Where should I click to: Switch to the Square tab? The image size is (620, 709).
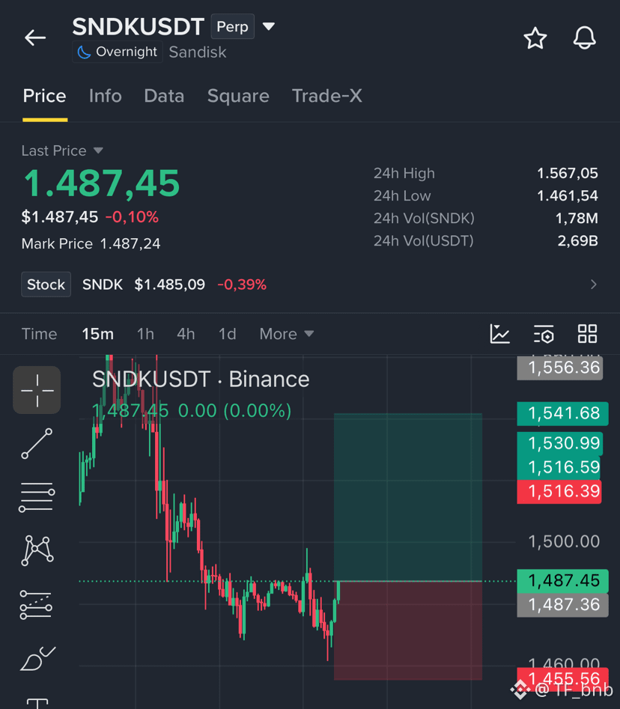pyautogui.click(x=238, y=97)
